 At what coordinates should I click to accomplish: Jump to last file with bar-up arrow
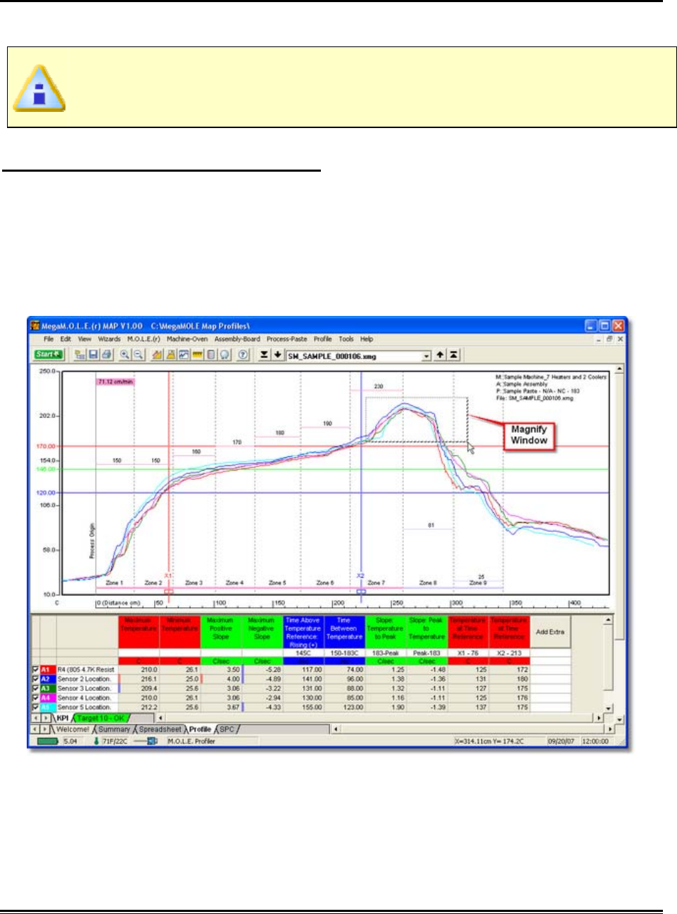click(454, 355)
